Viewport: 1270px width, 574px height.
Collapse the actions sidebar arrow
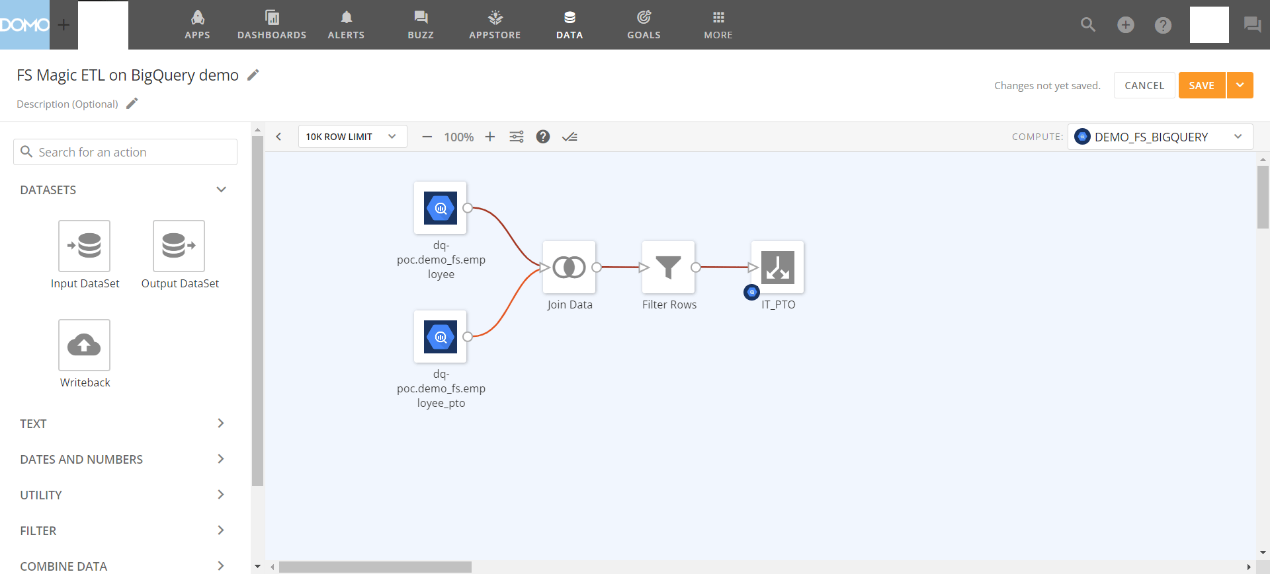tap(278, 137)
